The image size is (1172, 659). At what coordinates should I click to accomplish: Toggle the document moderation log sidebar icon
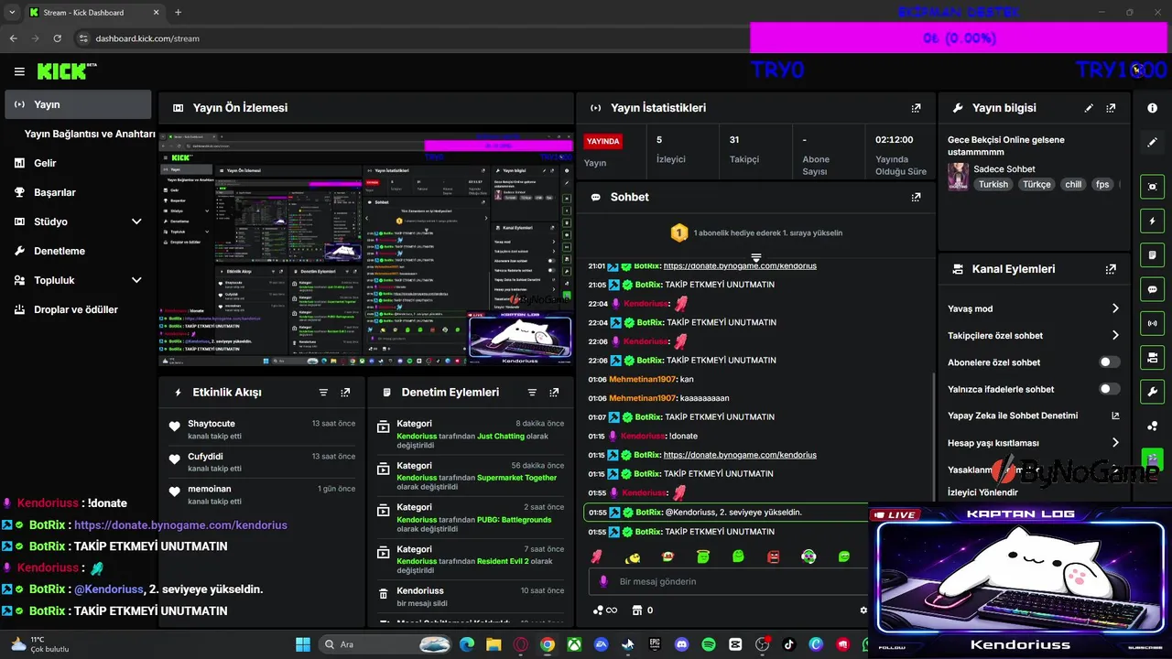coord(1153,254)
